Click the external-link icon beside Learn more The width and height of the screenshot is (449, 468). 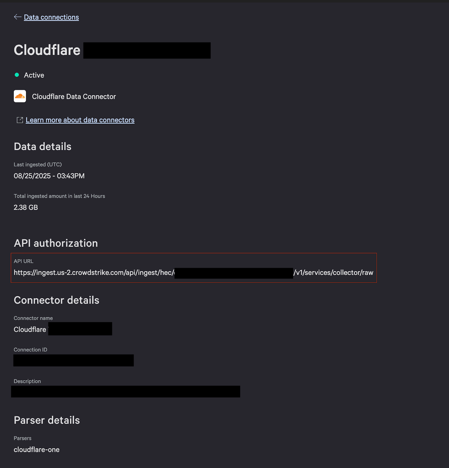click(20, 120)
